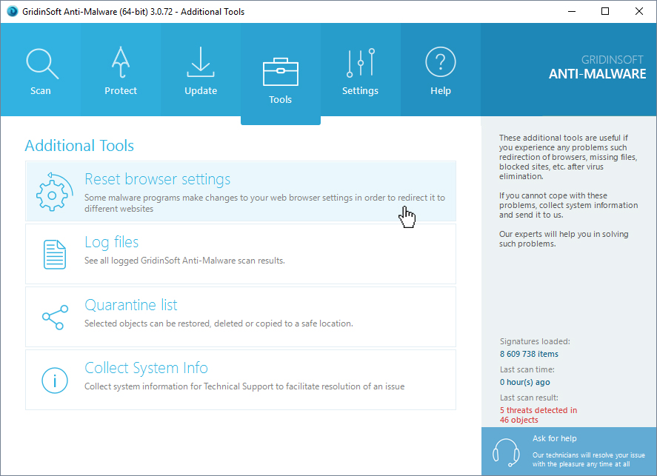This screenshot has height=476, width=657.
Task: Click the Help question mark icon
Action: pyautogui.click(x=440, y=64)
